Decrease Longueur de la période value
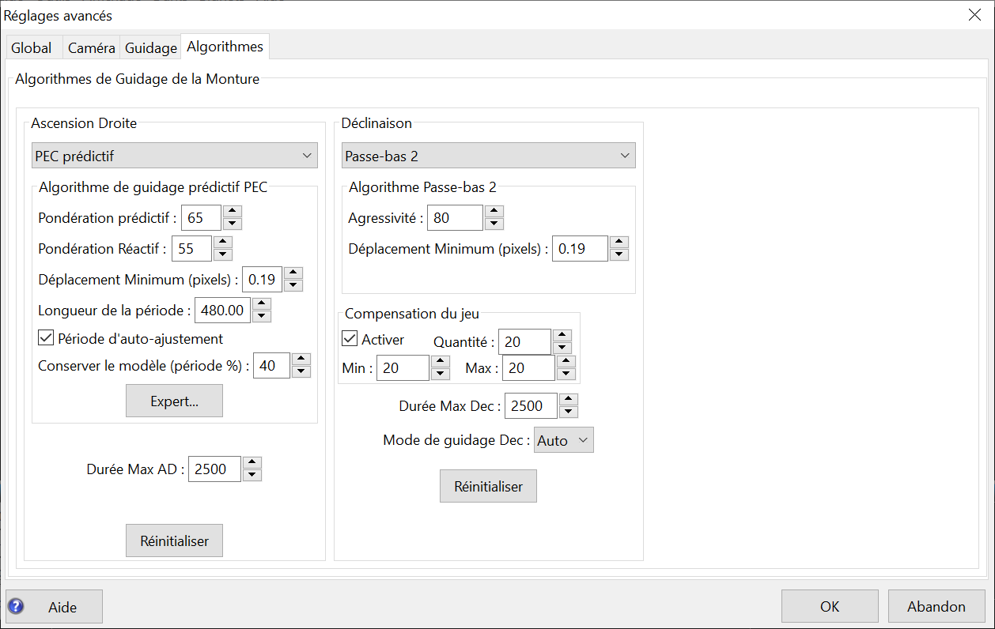This screenshot has height=629, width=995. (x=263, y=316)
